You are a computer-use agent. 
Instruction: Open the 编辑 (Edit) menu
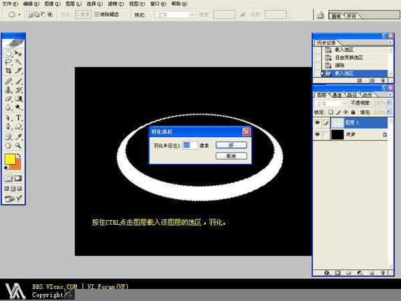pyautogui.click(x=31, y=4)
